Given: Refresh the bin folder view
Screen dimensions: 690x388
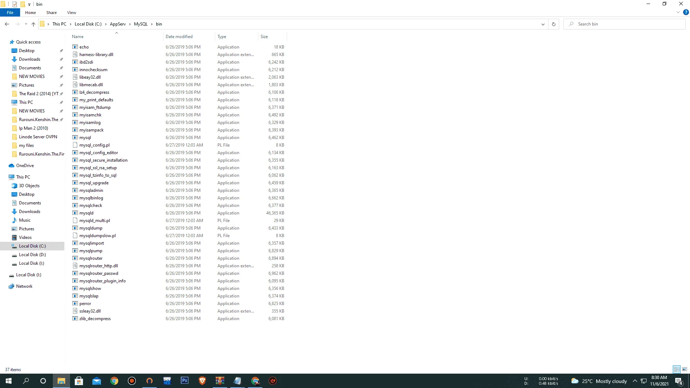Looking at the screenshot, I should (x=553, y=24).
